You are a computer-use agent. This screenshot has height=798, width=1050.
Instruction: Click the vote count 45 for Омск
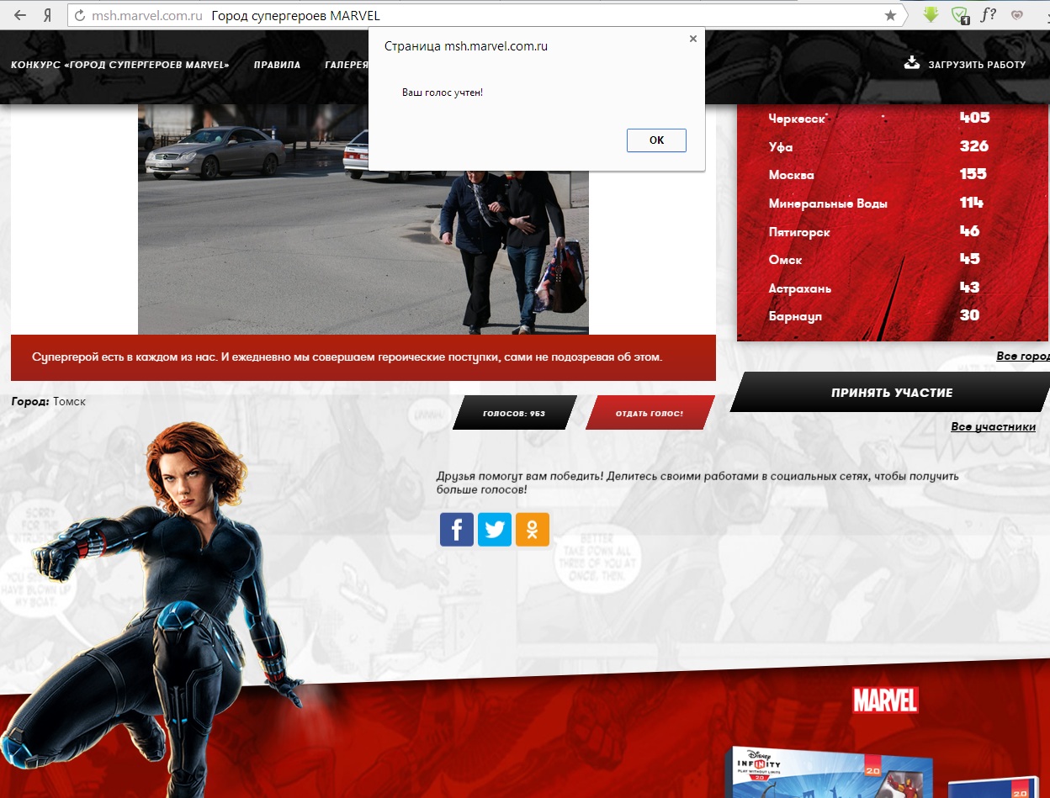point(970,259)
